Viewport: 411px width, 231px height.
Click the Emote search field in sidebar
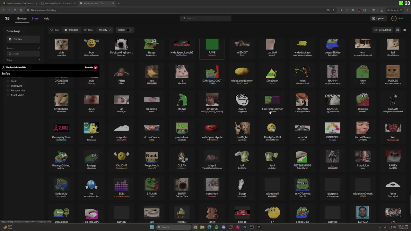(23, 54)
